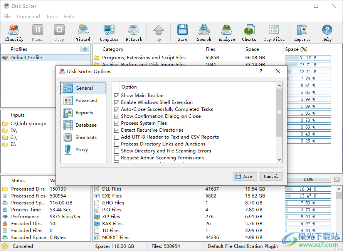This screenshot has width=343, height=251.
Task: Open the File menu
Action: coord(7,17)
